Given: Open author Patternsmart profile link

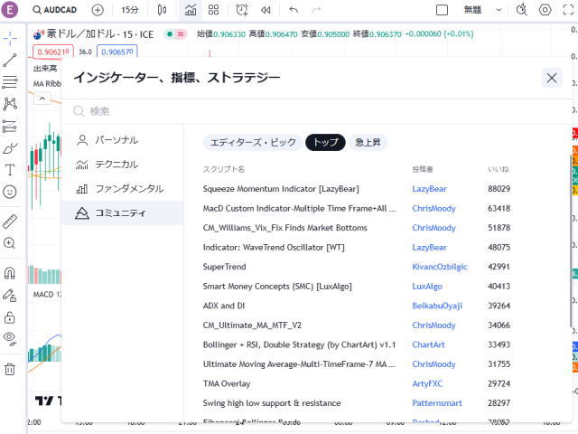Looking at the screenshot, I should (x=437, y=403).
